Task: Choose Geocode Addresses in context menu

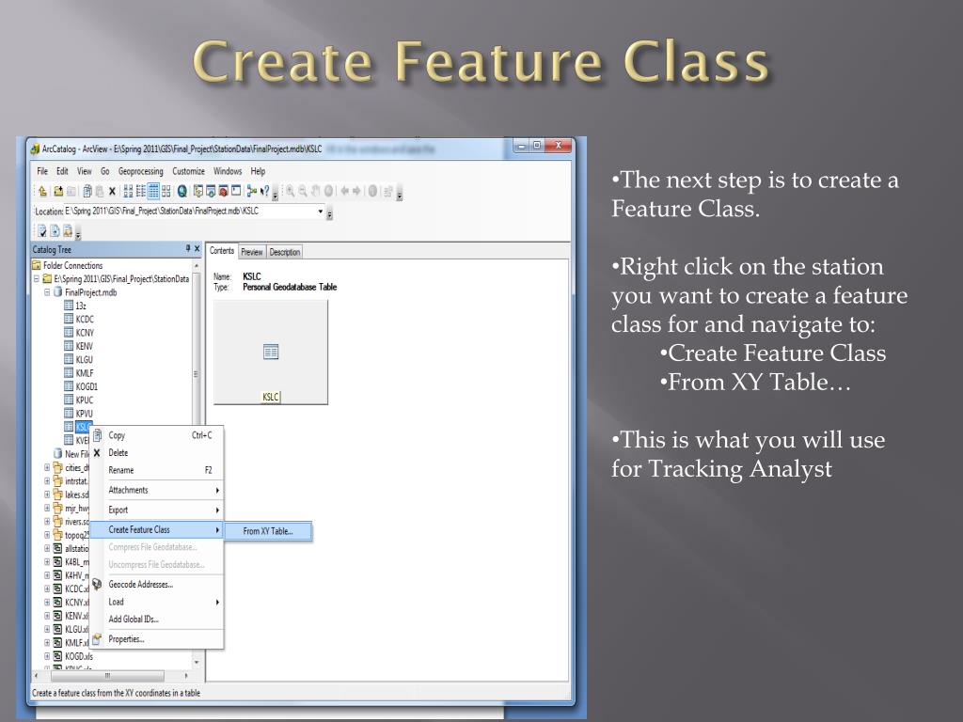Action: click(x=157, y=584)
